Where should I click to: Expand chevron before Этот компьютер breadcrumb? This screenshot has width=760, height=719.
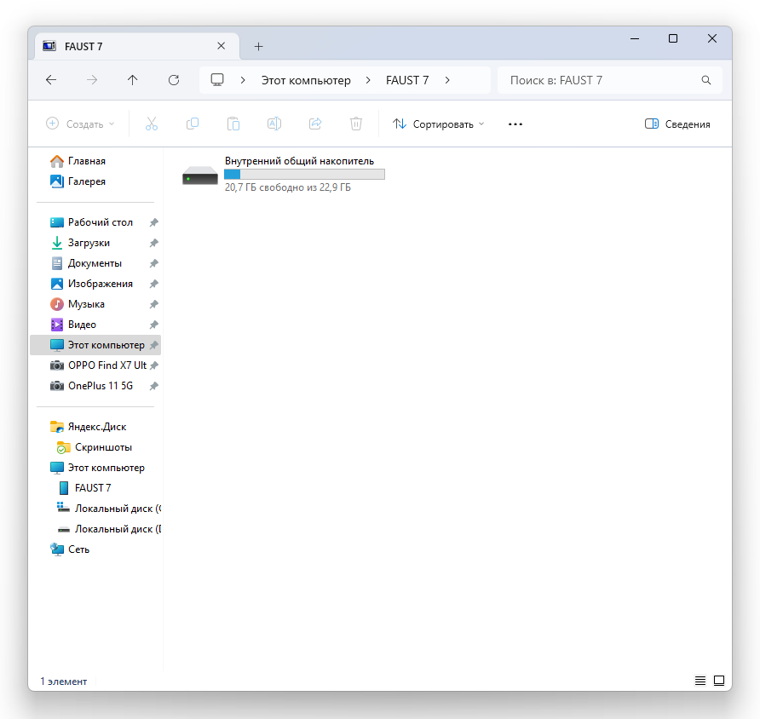243,80
